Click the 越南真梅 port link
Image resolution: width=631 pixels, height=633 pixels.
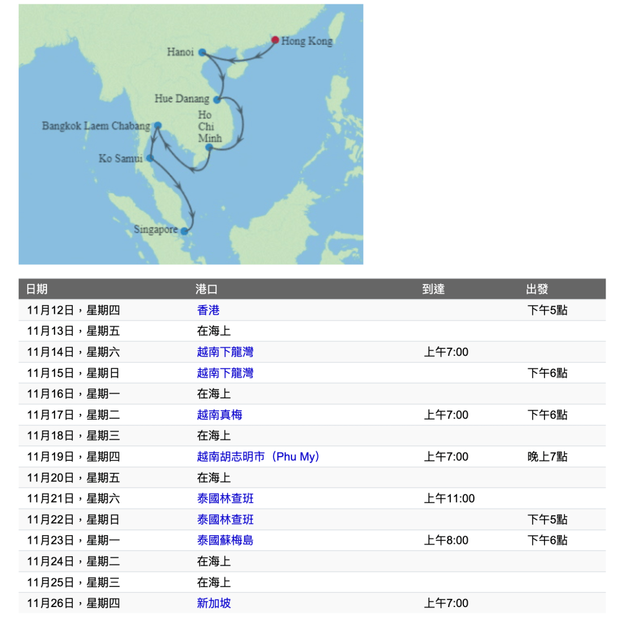219,415
